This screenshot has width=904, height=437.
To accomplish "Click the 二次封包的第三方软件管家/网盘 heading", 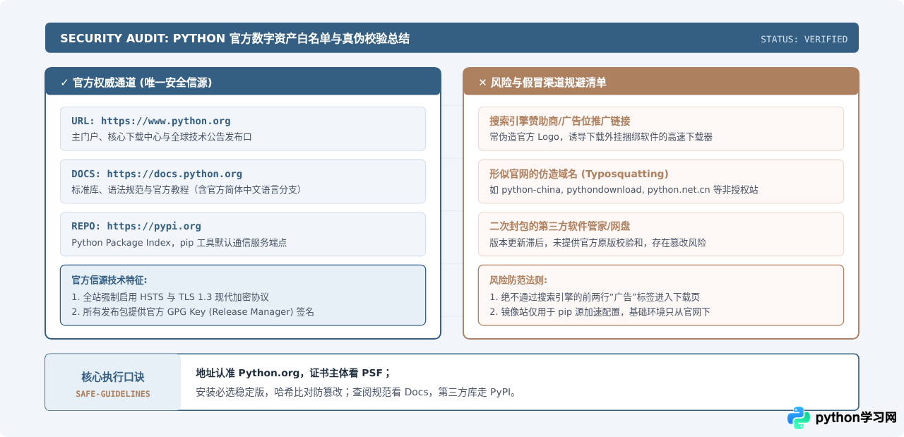I will [560, 226].
